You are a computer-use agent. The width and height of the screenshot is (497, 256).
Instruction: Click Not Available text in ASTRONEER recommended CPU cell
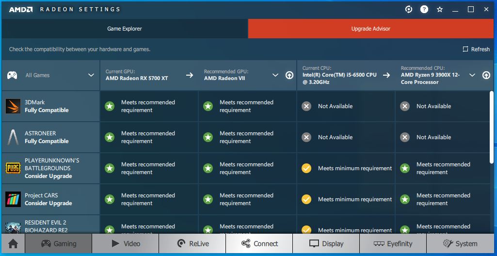tap(433, 137)
